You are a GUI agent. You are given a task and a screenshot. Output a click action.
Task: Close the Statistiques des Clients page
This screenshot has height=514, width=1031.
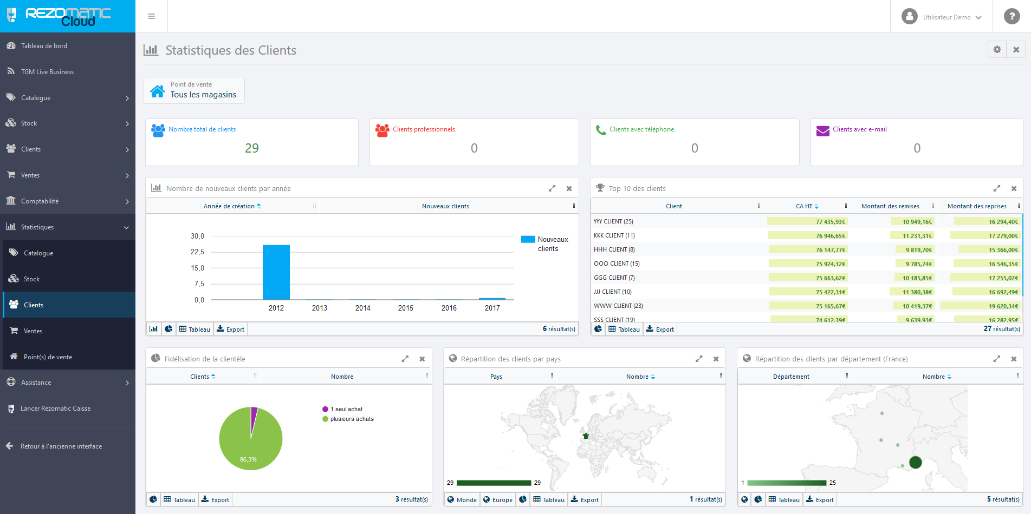tap(1016, 49)
